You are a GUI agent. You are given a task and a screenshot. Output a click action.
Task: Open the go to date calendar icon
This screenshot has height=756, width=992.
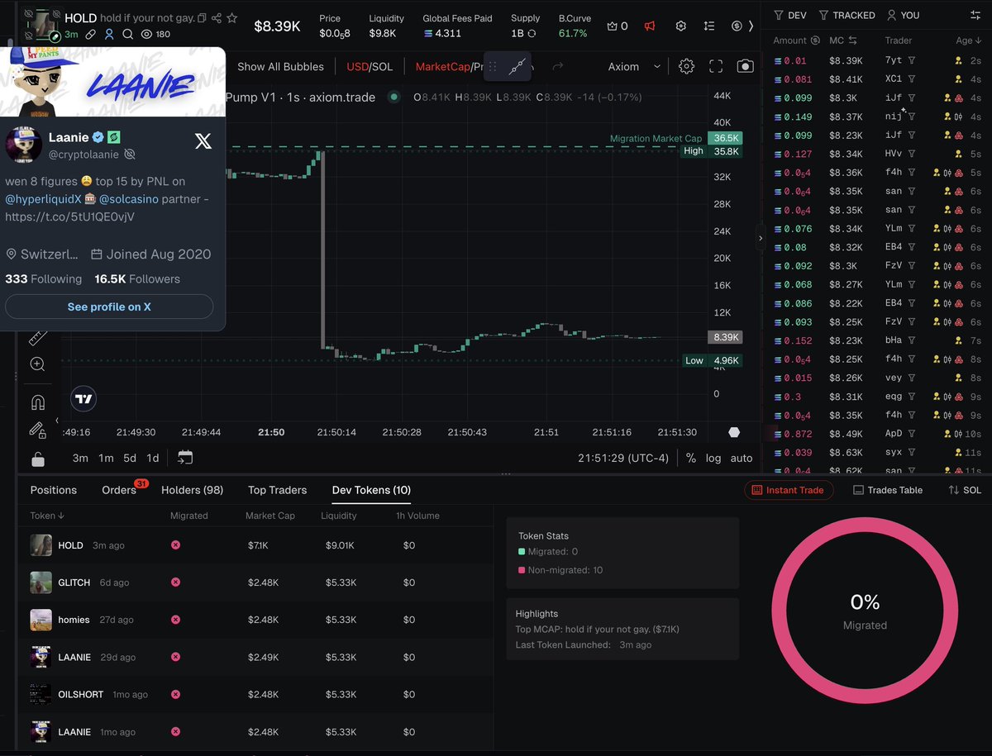pyautogui.click(x=185, y=458)
